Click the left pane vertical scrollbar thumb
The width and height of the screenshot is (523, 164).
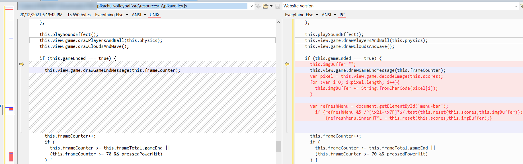coord(278,146)
